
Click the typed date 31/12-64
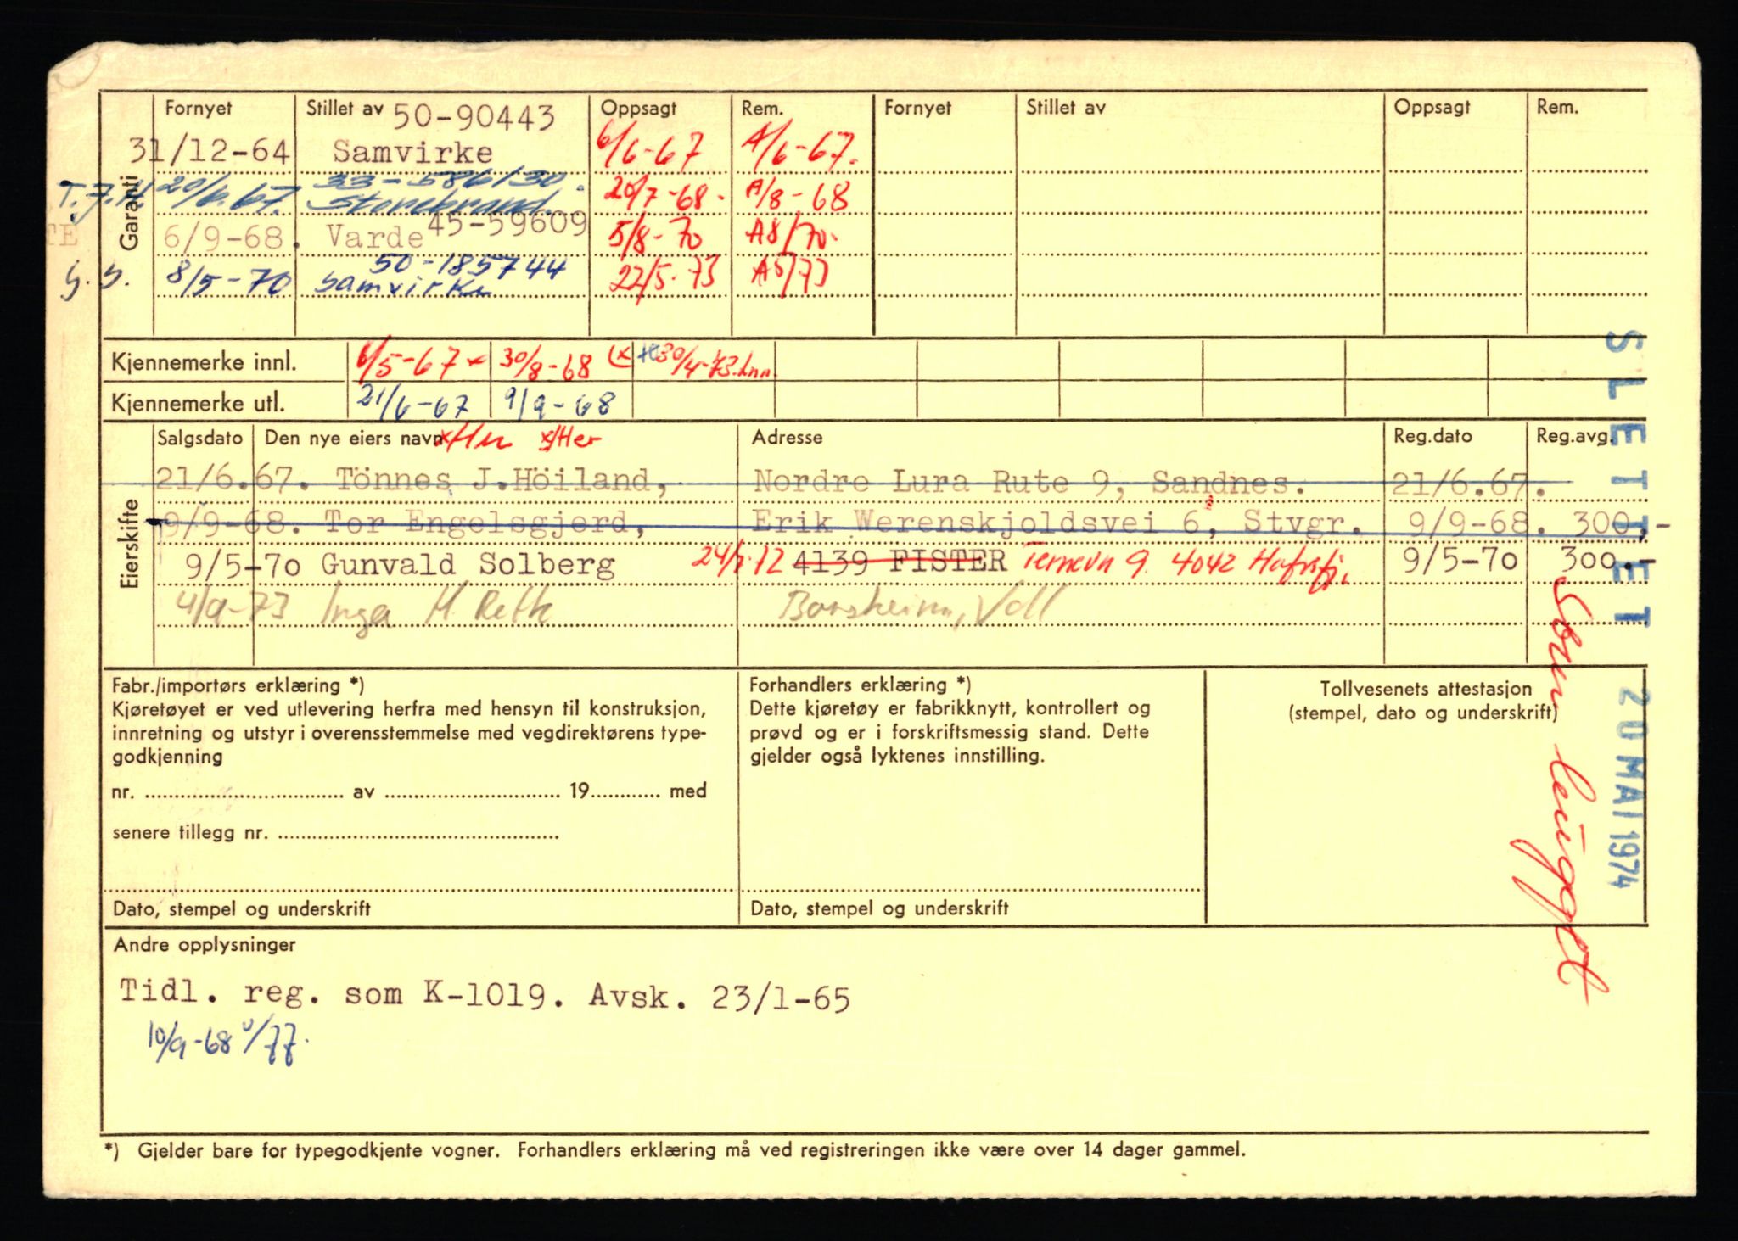[x=210, y=152]
